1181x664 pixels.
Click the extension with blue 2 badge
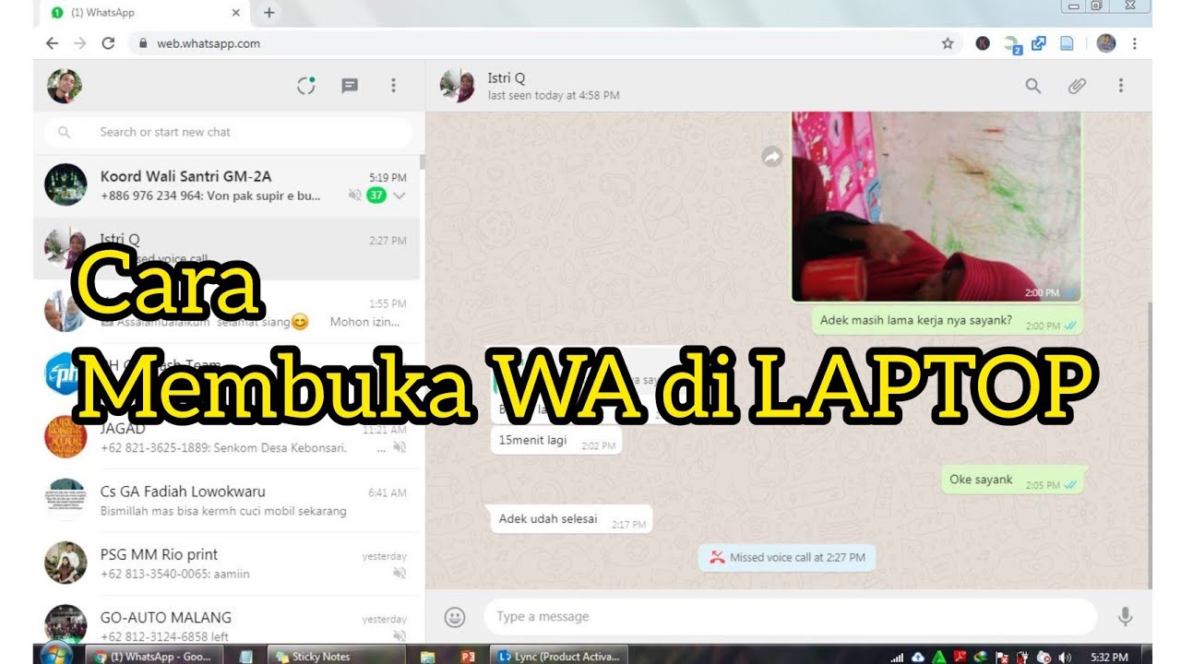[1012, 44]
